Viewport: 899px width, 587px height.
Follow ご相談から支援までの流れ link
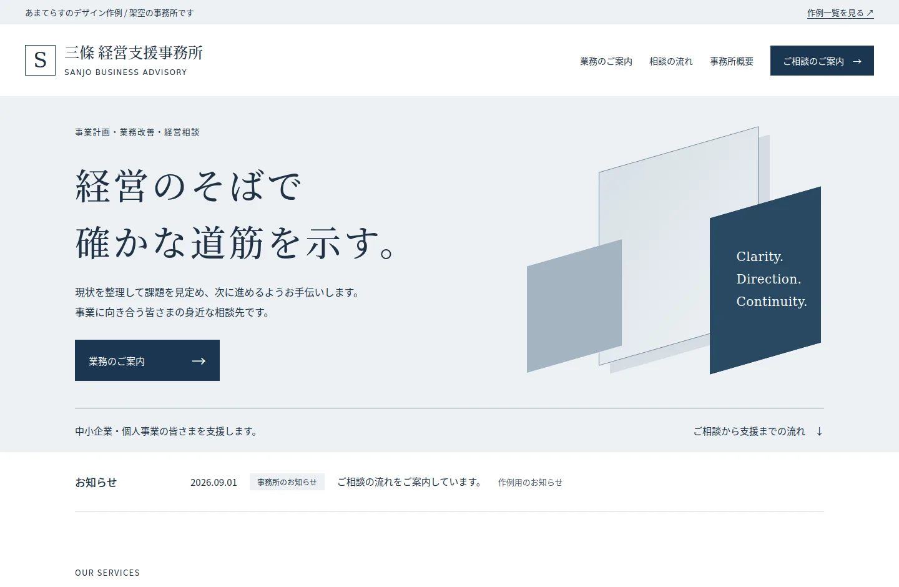click(758, 432)
